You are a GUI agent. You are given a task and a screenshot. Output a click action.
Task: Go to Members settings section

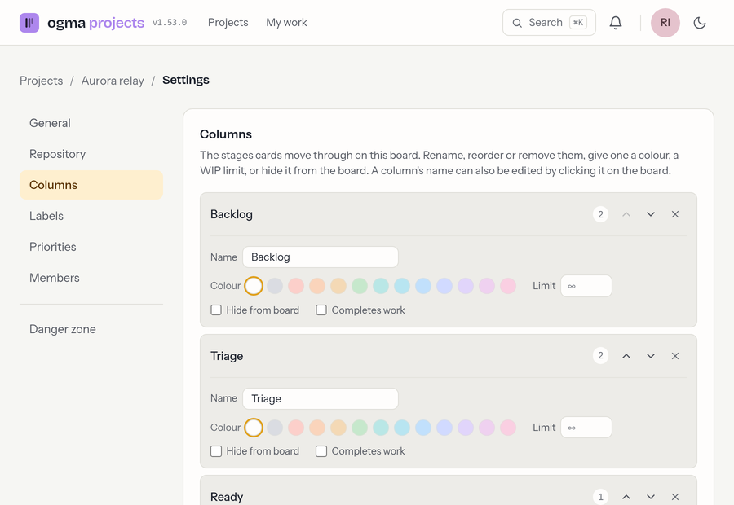[91, 277]
